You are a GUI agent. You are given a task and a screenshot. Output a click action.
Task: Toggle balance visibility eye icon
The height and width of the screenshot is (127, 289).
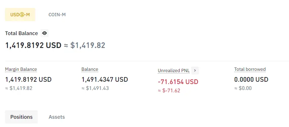[45, 33]
